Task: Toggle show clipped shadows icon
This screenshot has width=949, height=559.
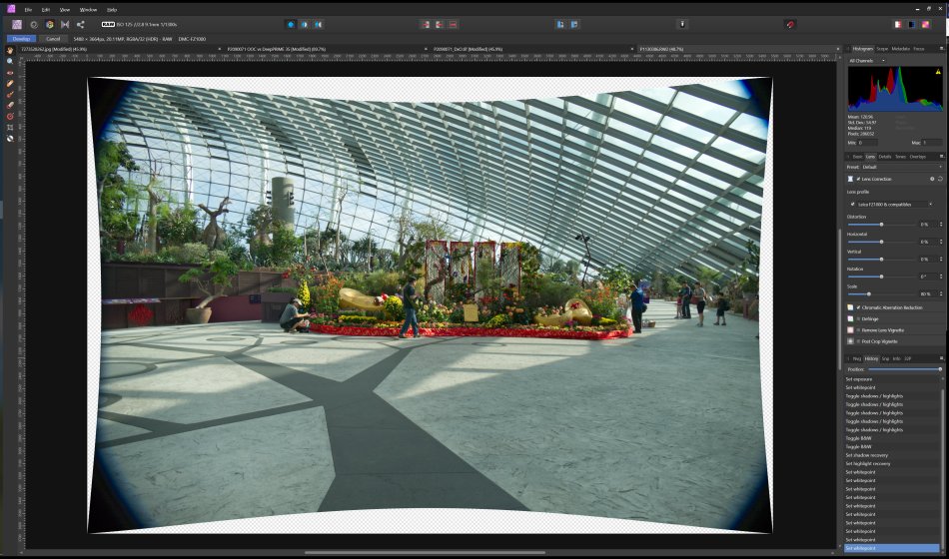Action: (912, 24)
